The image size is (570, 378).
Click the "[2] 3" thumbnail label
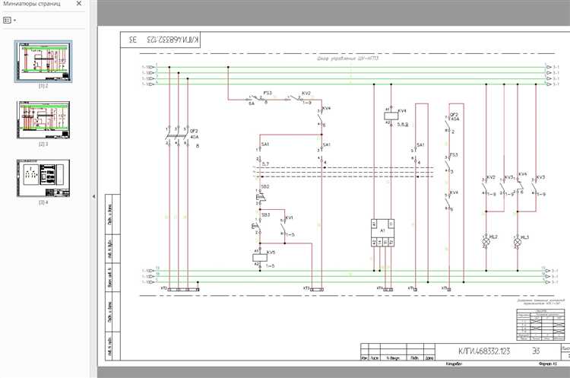[x=43, y=144]
